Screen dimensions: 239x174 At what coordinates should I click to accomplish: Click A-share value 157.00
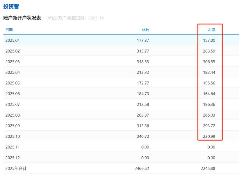tap(209, 40)
